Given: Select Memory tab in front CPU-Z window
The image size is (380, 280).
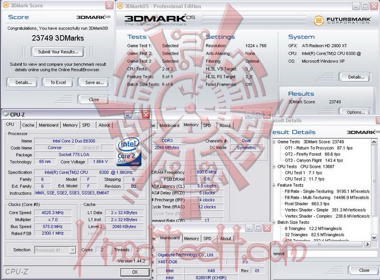Looking at the screenshot, I should point(70,125).
